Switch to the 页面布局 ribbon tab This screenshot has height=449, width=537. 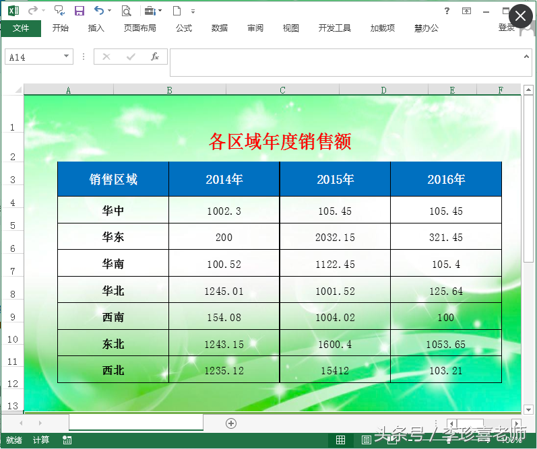(x=139, y=28)
